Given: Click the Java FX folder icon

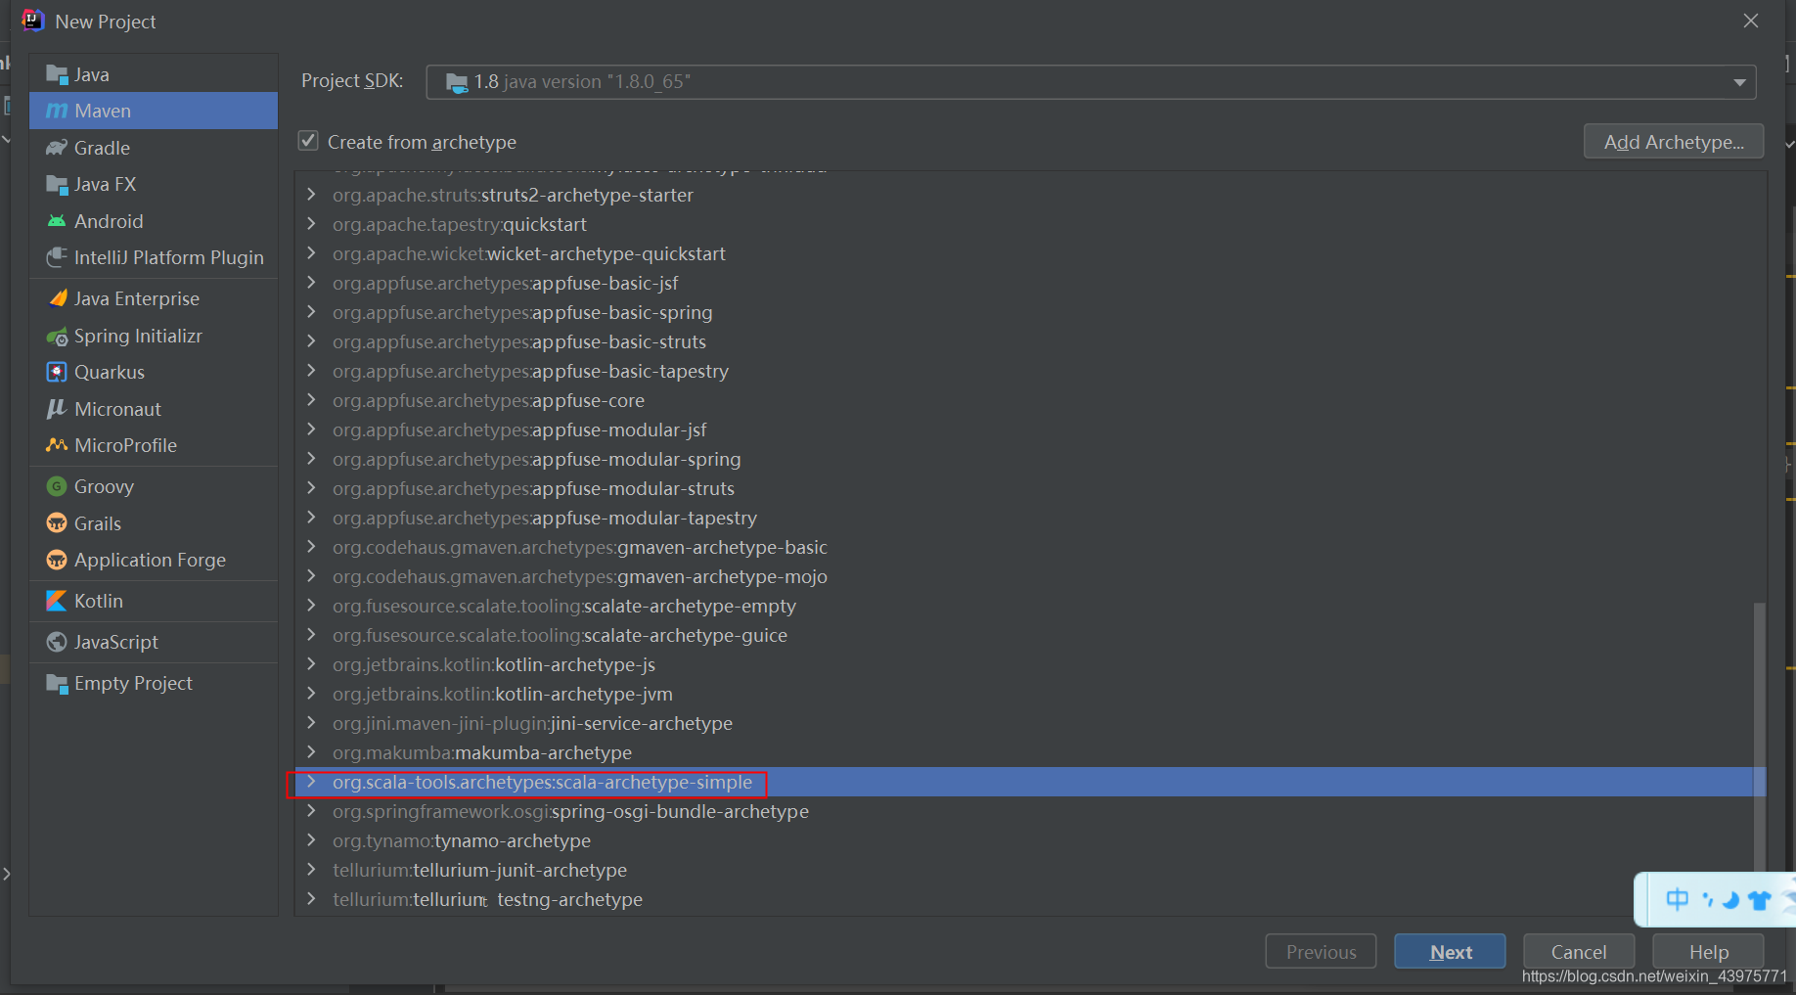Looking at the screenshot, I should click(x=57, y=184).
